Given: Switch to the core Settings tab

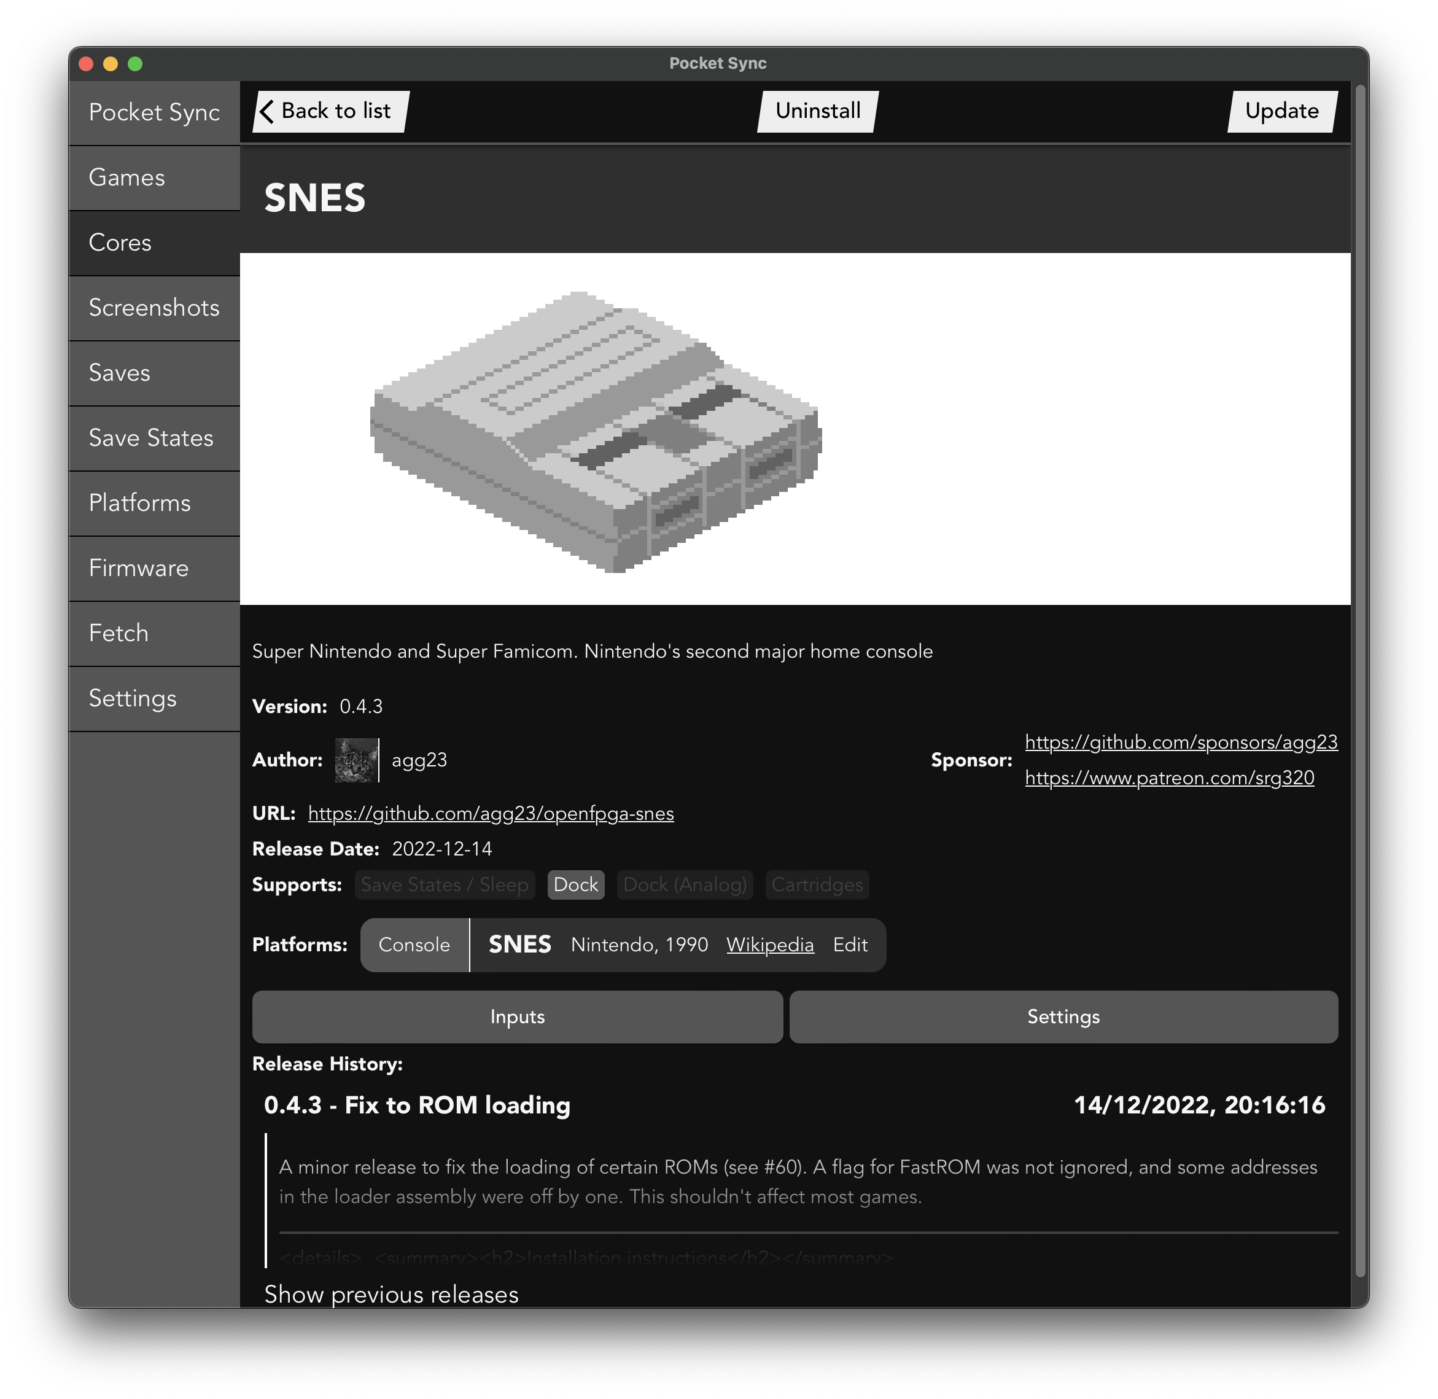Looking at the screenshot, I should click(x=1063, y=1017).
